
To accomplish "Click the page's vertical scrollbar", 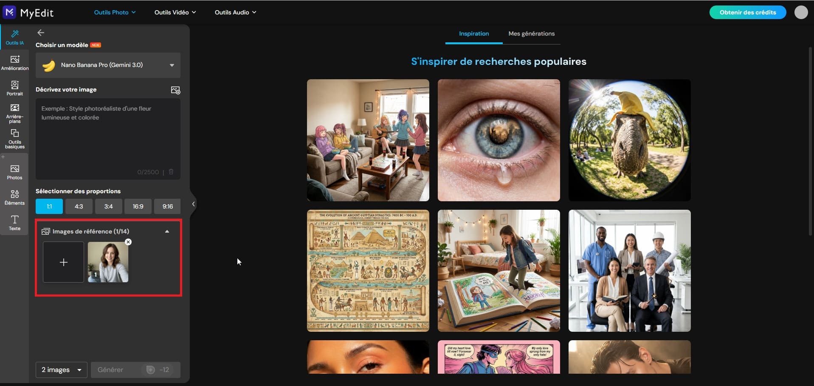I will pos(811,141).
